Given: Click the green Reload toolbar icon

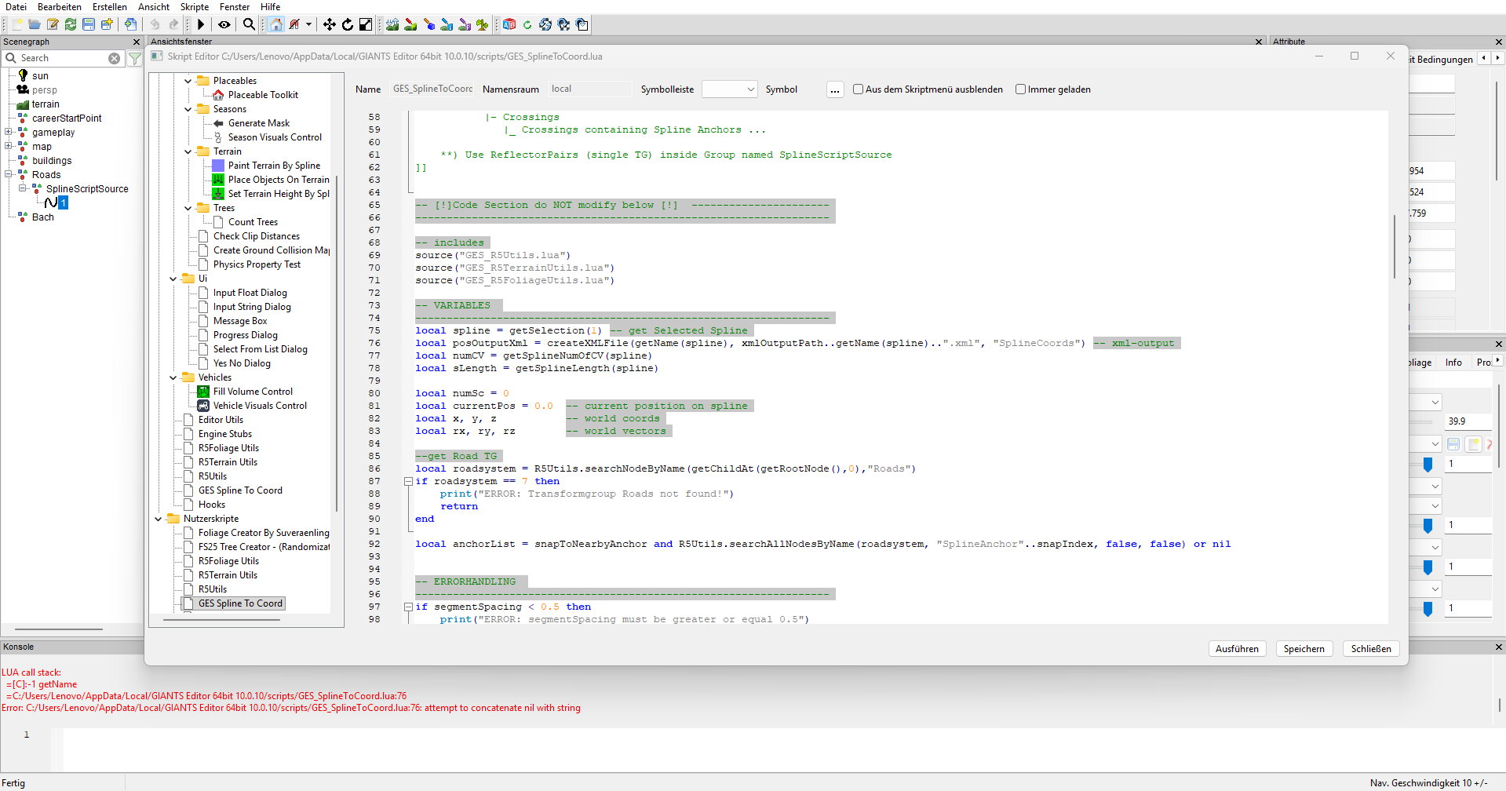Looking at the screenshot, I should [71, 24].
